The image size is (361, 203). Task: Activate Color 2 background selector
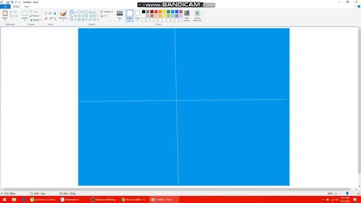point(138,16)
